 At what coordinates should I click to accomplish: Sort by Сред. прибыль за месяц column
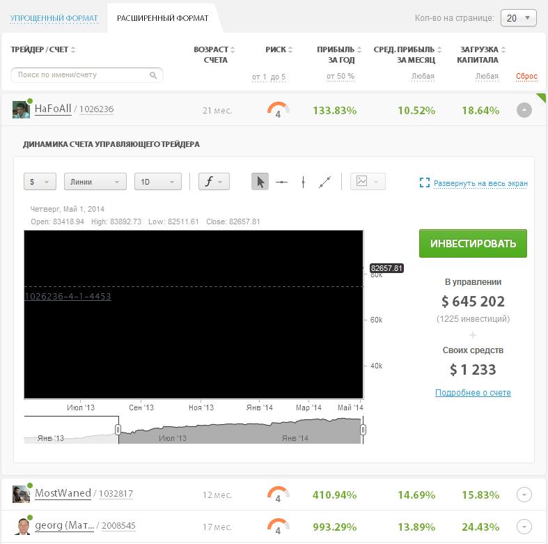(x=407, y=54)
